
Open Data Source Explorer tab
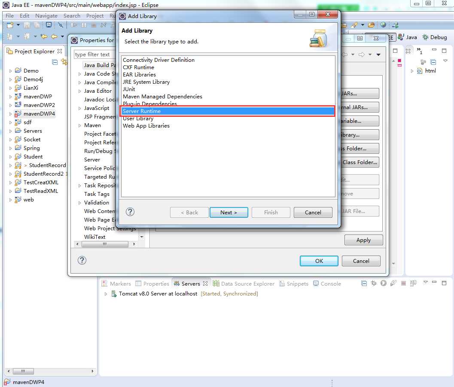pos(244,283)
